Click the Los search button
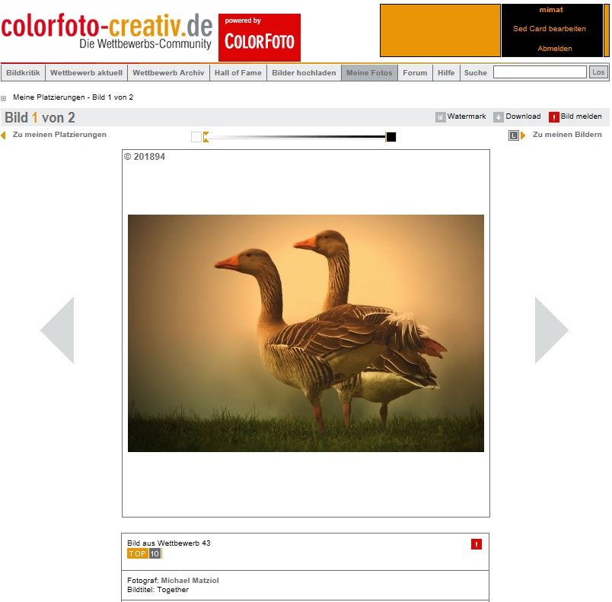Screen dimensions: 612x602 pos(598,72)
